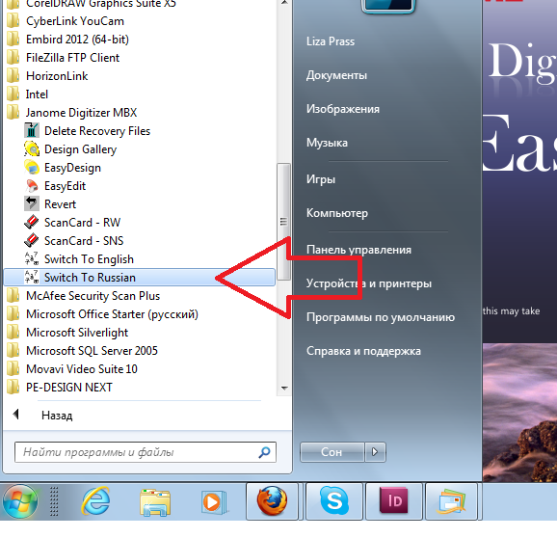Open ScanCard - RW icon
The image size is (557, 538).
coord(32,222)
